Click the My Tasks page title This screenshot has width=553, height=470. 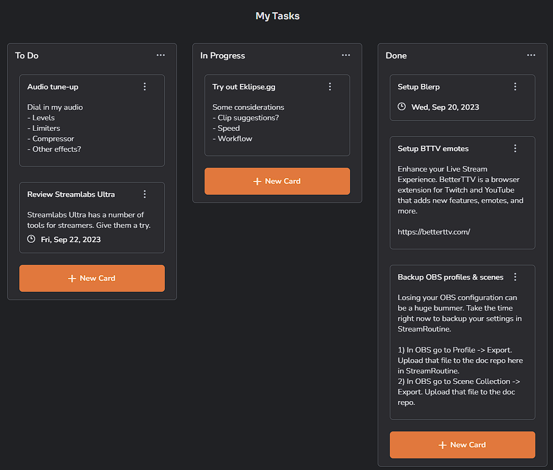click(x=277, y=16)
